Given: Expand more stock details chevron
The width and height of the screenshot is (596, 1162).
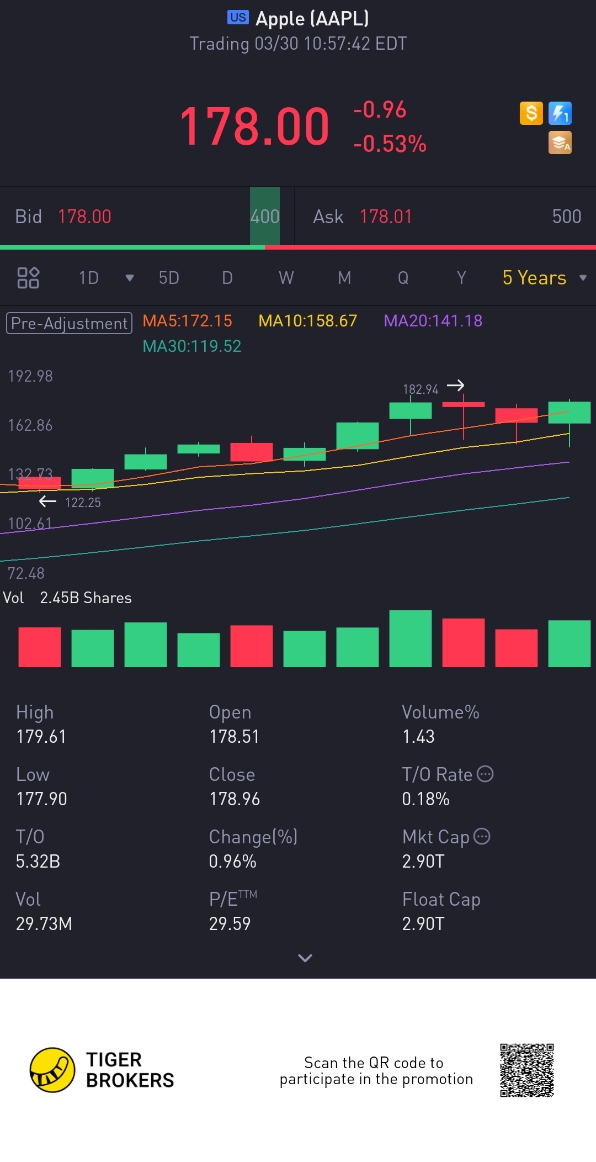Looking at the screenshot, I should click(x=305, y=958).
